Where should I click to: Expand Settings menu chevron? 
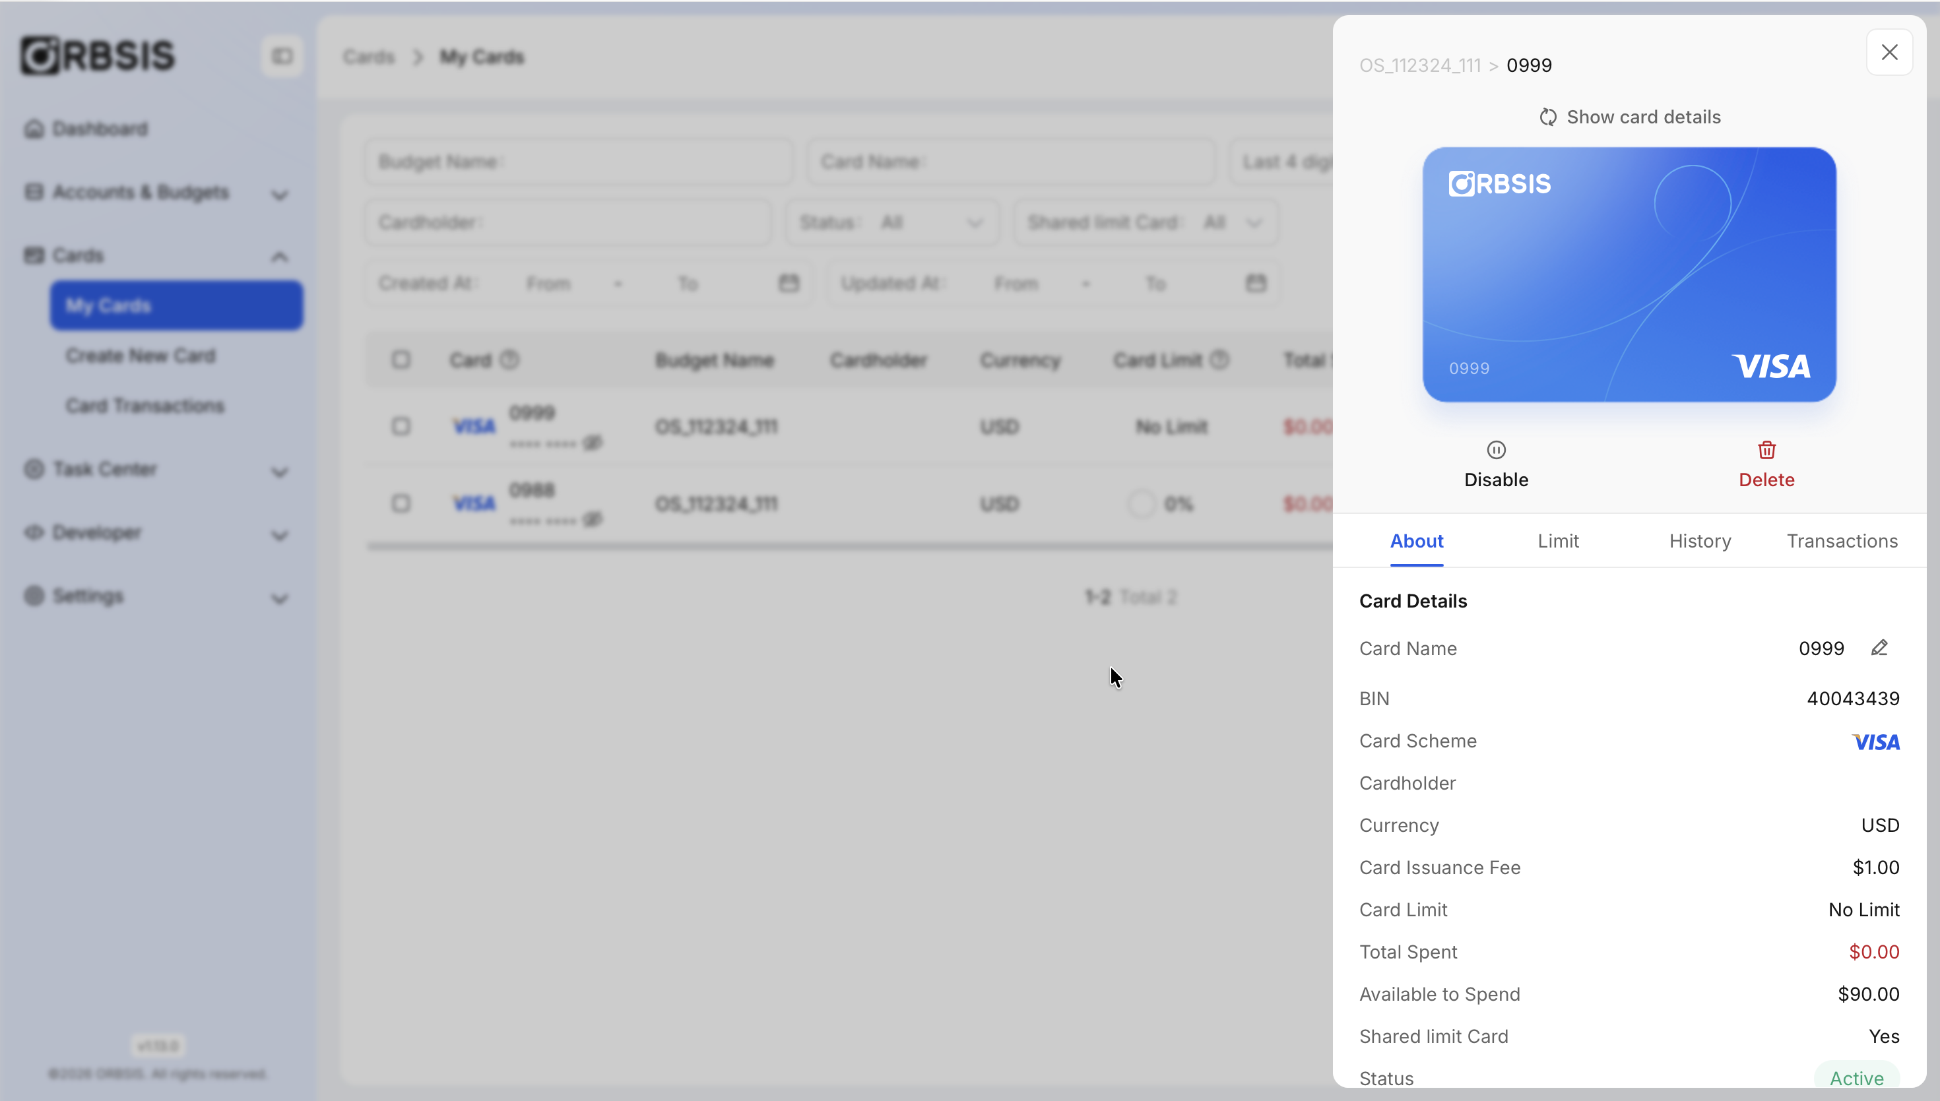point(280,599)
